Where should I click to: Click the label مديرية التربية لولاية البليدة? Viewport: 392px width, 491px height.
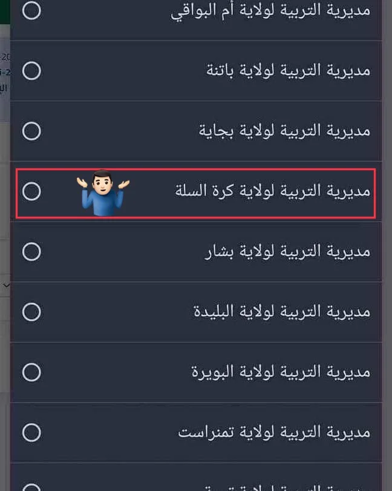pos(281,312)
